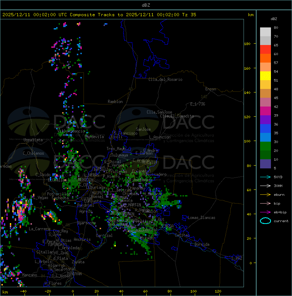This screenshot has height=296, width=292.
Task: Click the 'Zapata' map label
Action: pos(78,262)
